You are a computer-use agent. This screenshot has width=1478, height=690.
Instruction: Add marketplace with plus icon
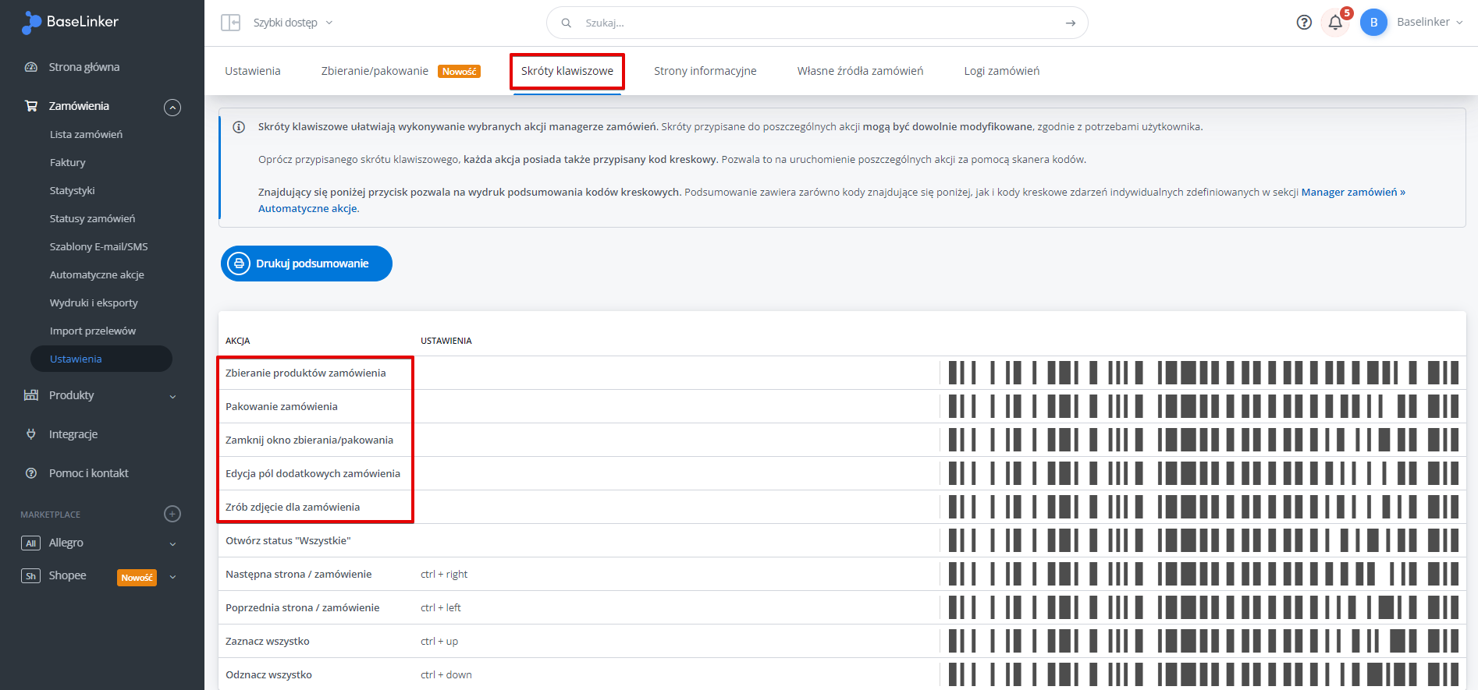point(172,514)
